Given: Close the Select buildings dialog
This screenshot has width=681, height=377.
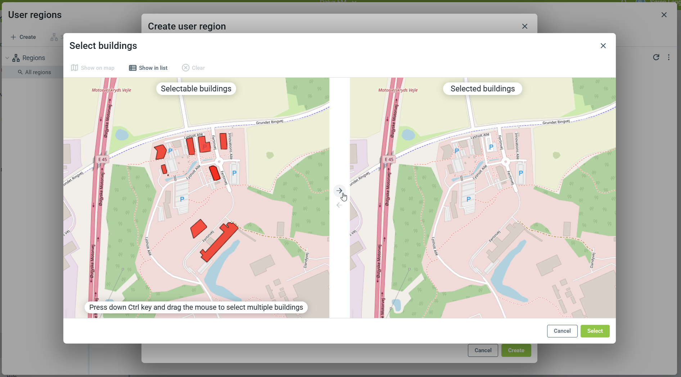Looking at the screenshot, I should tap(603, 46).
